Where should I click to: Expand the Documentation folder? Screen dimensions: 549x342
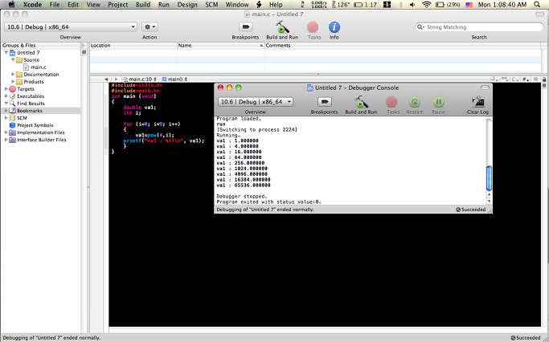click(13, 74)
